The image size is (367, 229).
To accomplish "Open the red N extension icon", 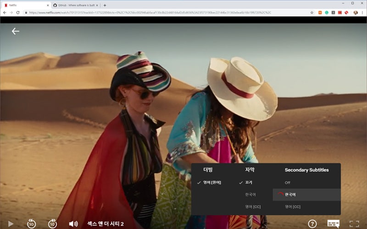I will click(339, 12).
